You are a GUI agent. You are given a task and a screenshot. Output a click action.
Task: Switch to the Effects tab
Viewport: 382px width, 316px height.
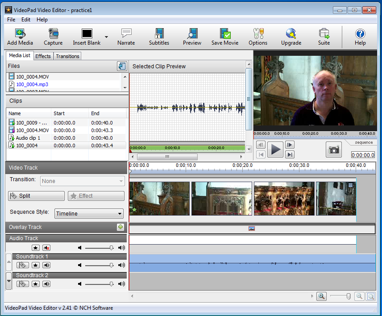[x=43, y=56]
